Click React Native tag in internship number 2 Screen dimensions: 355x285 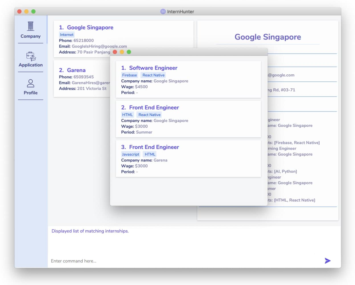click(149, 115)
